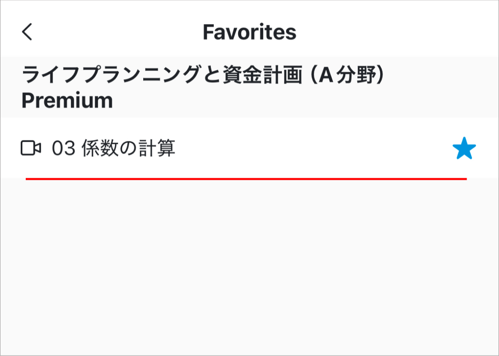
Task: Click the (A分野) text in the header
Action: click(x=347, y=76)
